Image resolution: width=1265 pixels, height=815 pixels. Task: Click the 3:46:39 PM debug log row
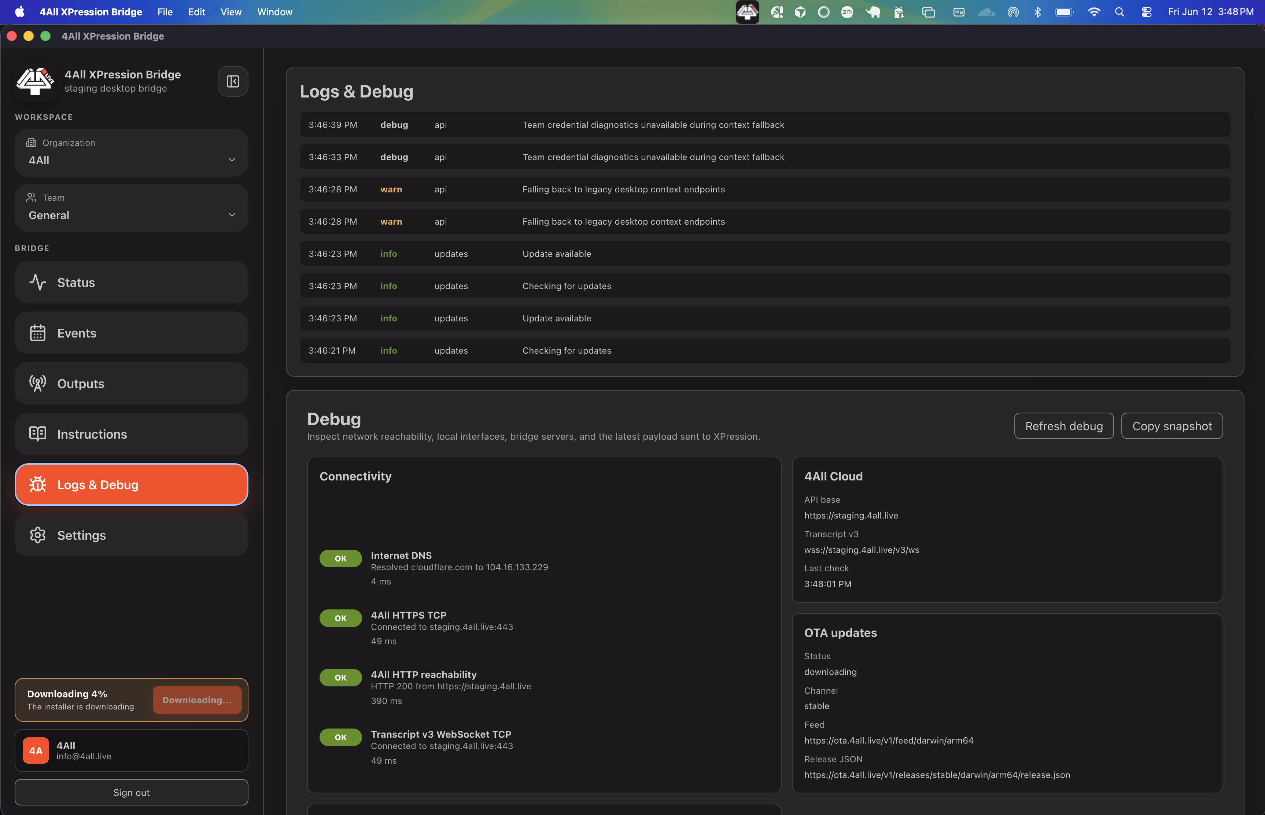pyautogui.click(x=764, y=125)
